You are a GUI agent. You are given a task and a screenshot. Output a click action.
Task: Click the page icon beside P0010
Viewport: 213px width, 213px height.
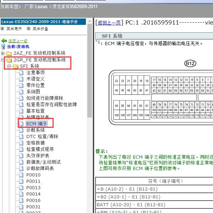(x=21, y=175)
